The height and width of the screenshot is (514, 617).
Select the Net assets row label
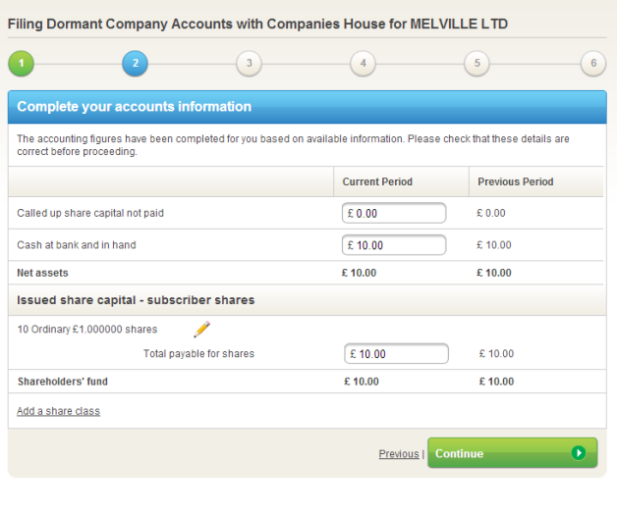coord(42,273)
